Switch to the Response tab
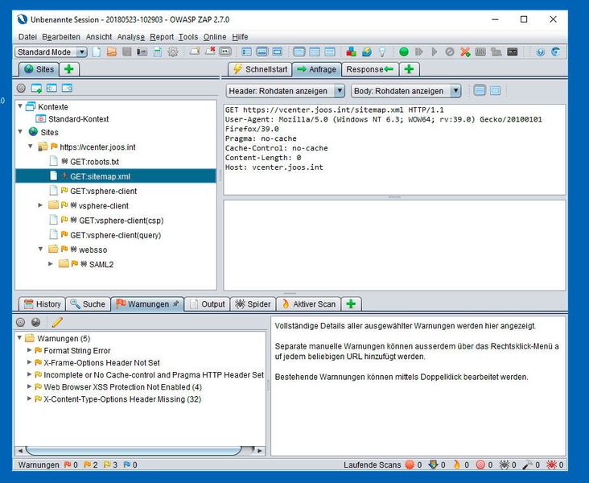The height and width of the screenshot is (483, 589). point(369,69)
